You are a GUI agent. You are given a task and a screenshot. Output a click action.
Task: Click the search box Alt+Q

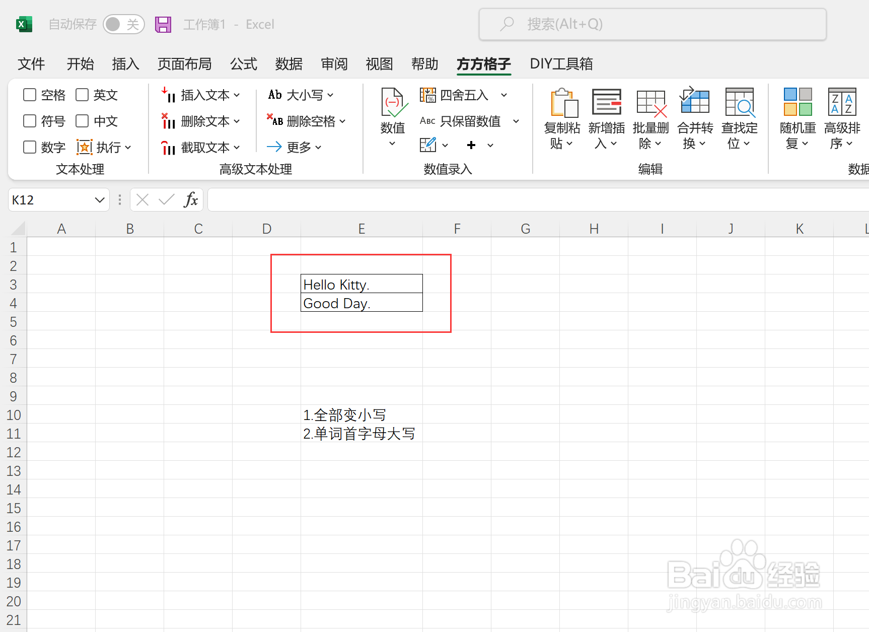click(x=653, y=24)
